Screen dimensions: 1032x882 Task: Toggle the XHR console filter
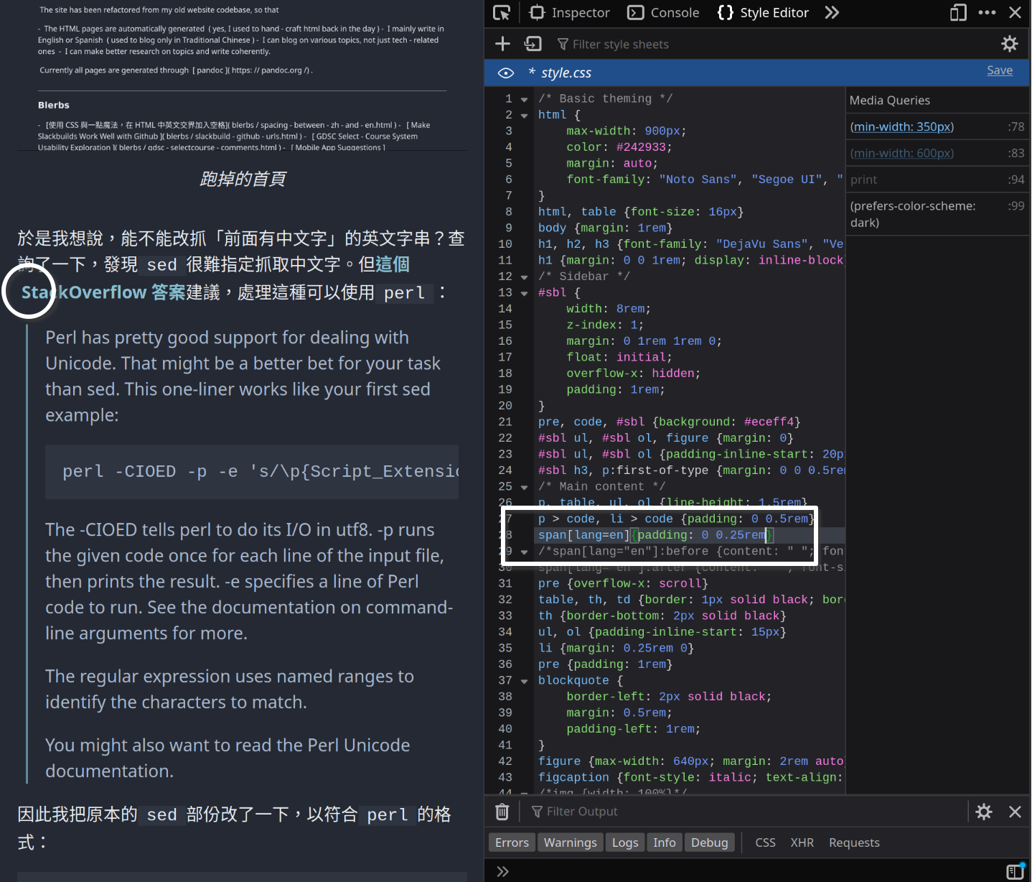pyautogui.click(x=802, y=842)
